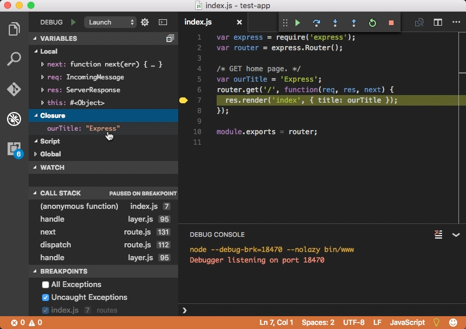Click Step Over in debug toolbar
Screen dimensions: 466x329
(x=317, y=23)
